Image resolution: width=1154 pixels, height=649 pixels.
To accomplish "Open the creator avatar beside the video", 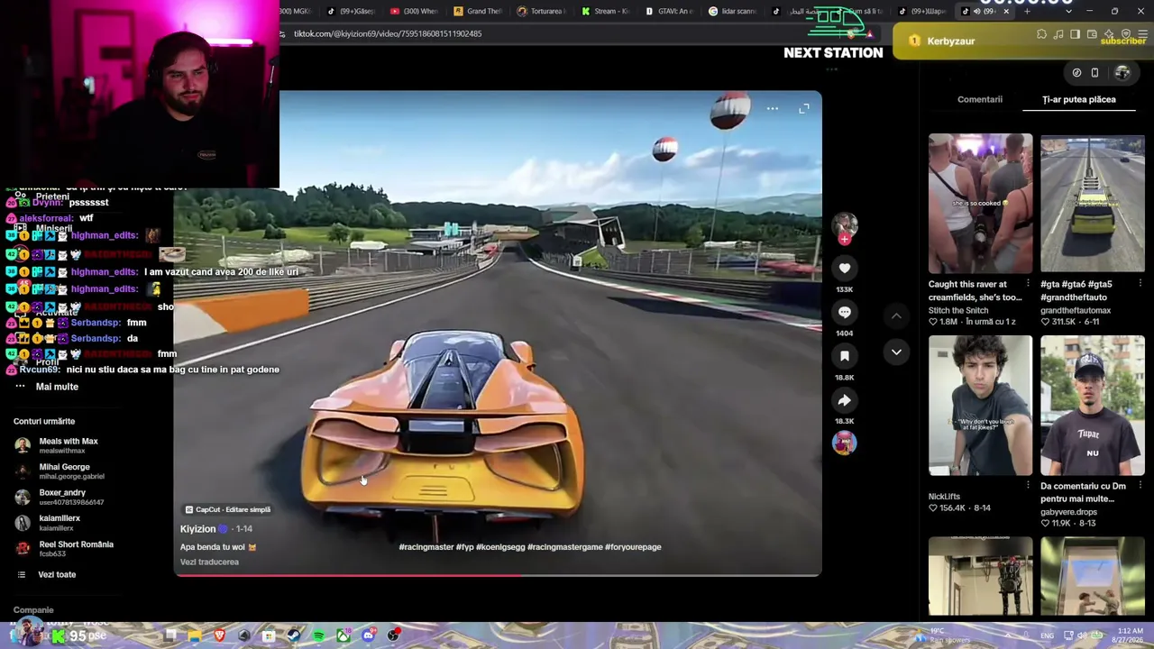I will click(x=845, y=223).
